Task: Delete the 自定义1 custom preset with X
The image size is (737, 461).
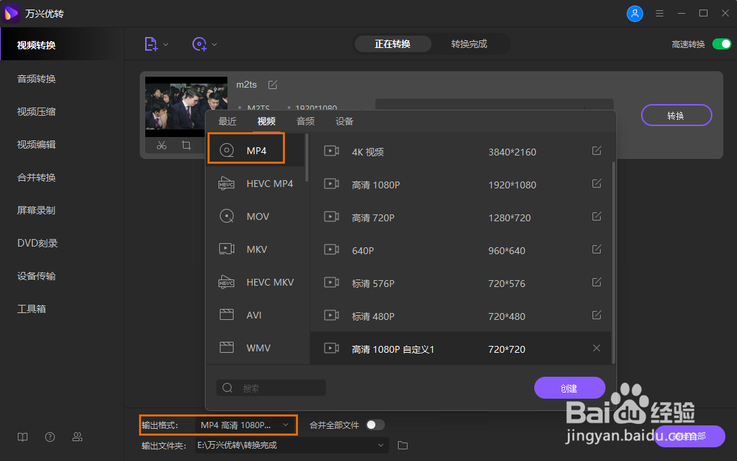Action: pos(597,348)
